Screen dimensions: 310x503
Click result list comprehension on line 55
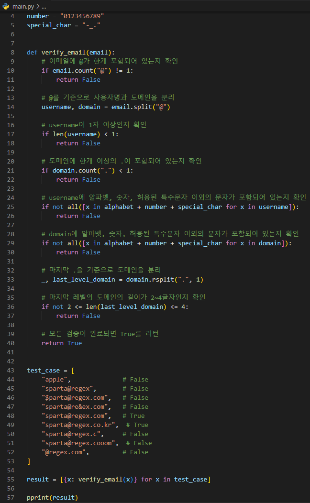tap(135, 479)
